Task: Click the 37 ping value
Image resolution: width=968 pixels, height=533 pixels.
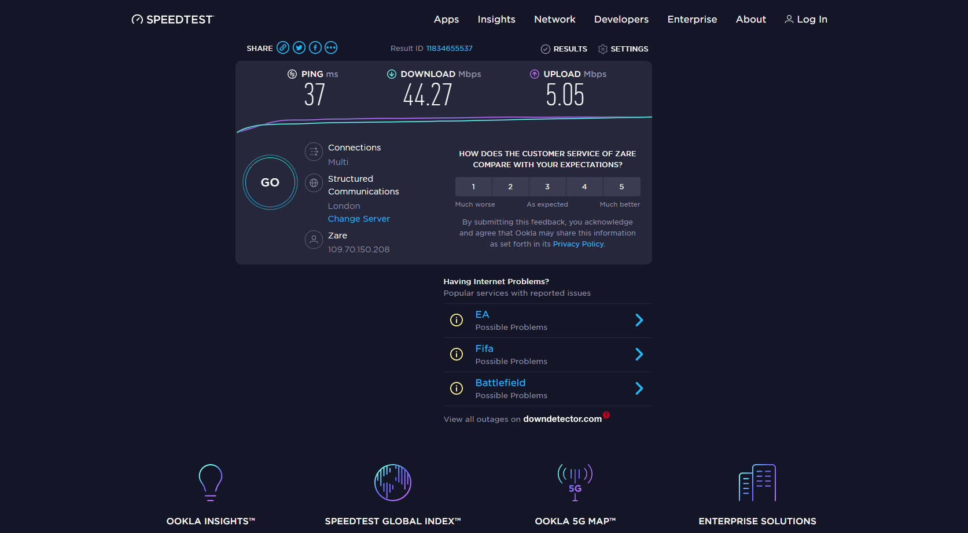Action: [315, 95]
